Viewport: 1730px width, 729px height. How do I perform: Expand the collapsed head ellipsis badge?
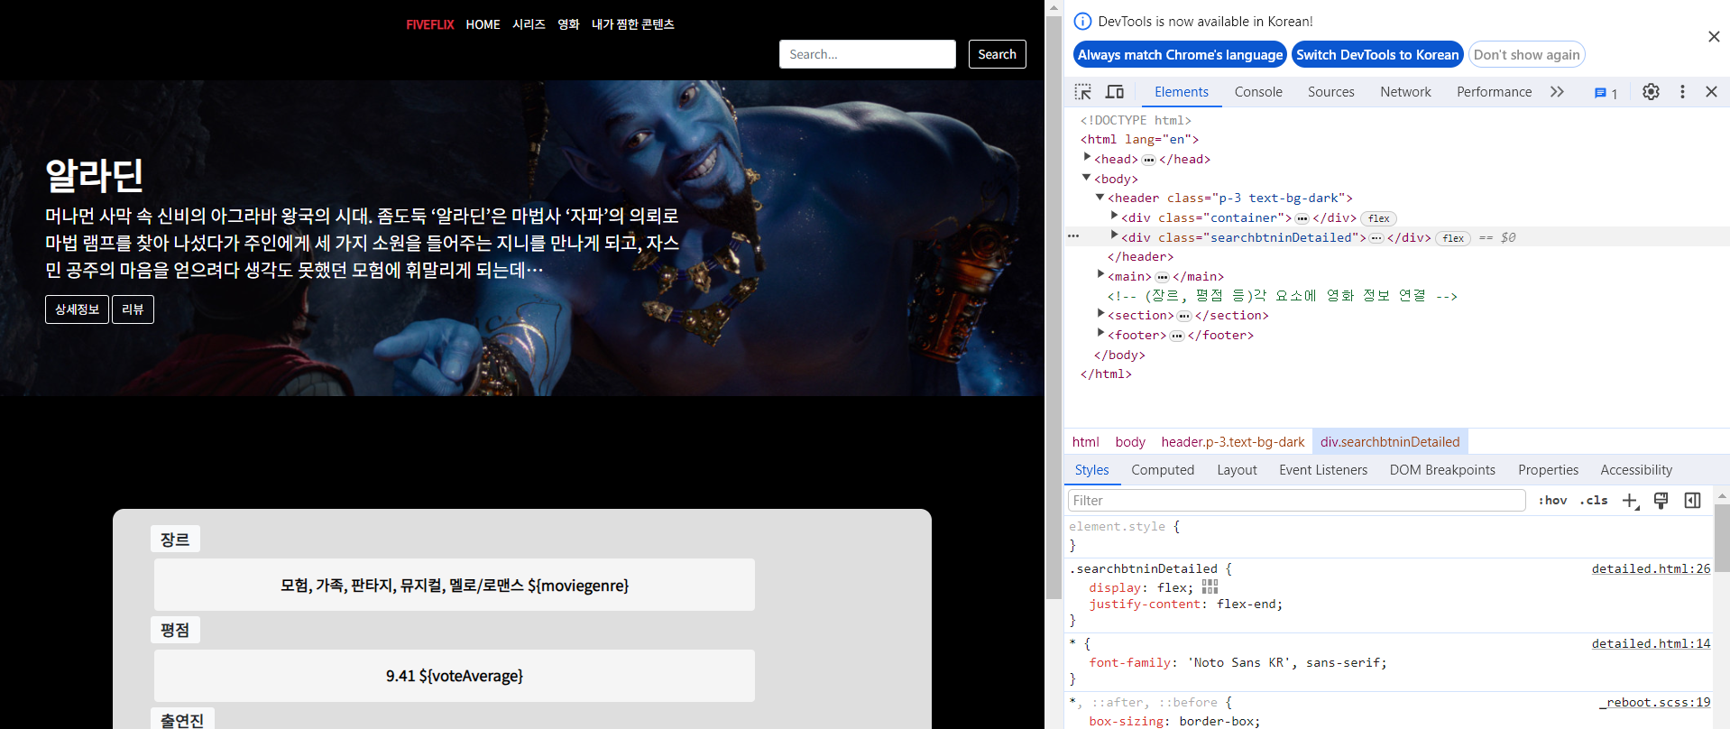tap(1148, 160)
